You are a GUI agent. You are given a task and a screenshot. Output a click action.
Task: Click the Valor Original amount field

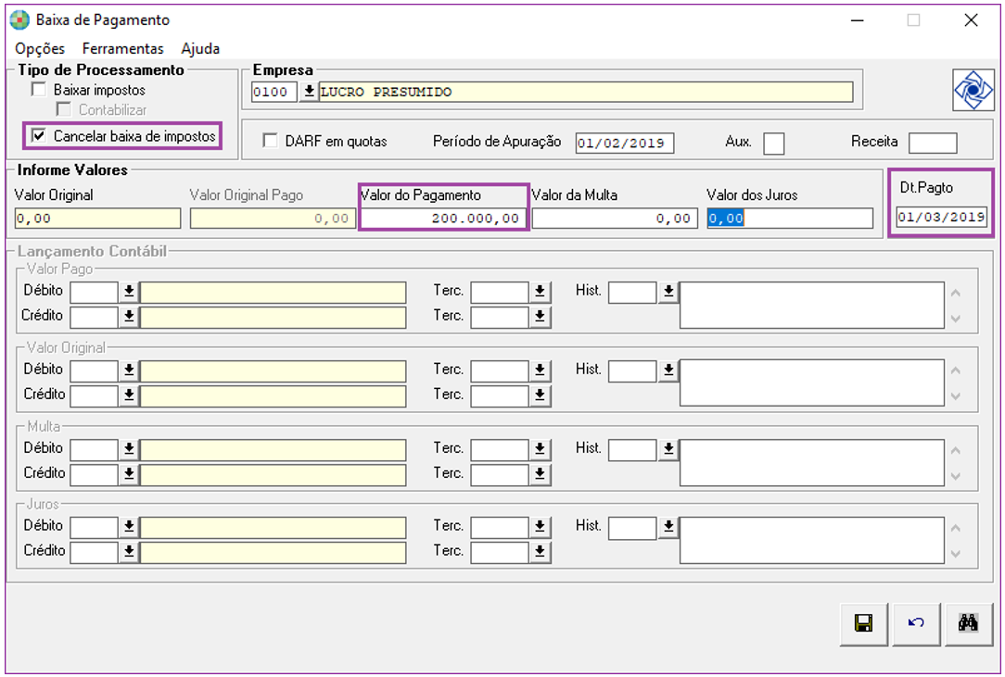(x=97, y=219)
